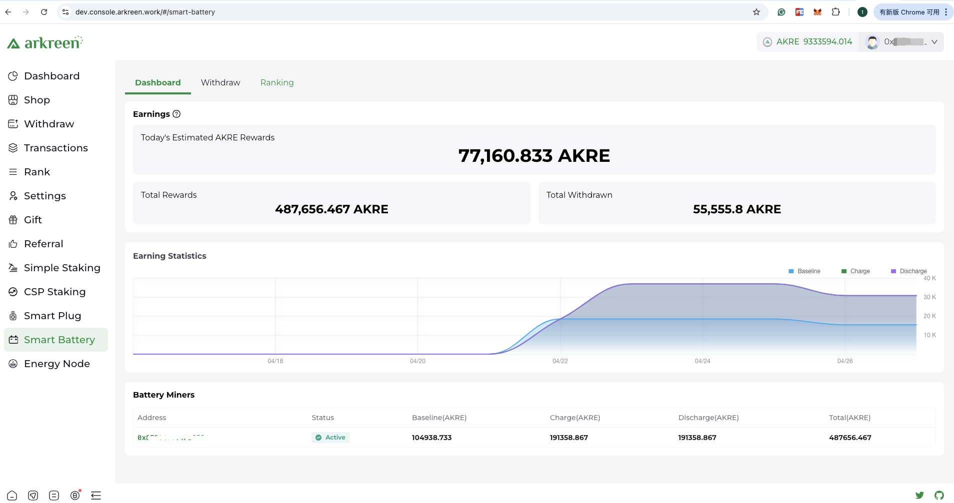Switch to the Ranking tab
Screen dimensions: 954x503
[x=277, y=82]
